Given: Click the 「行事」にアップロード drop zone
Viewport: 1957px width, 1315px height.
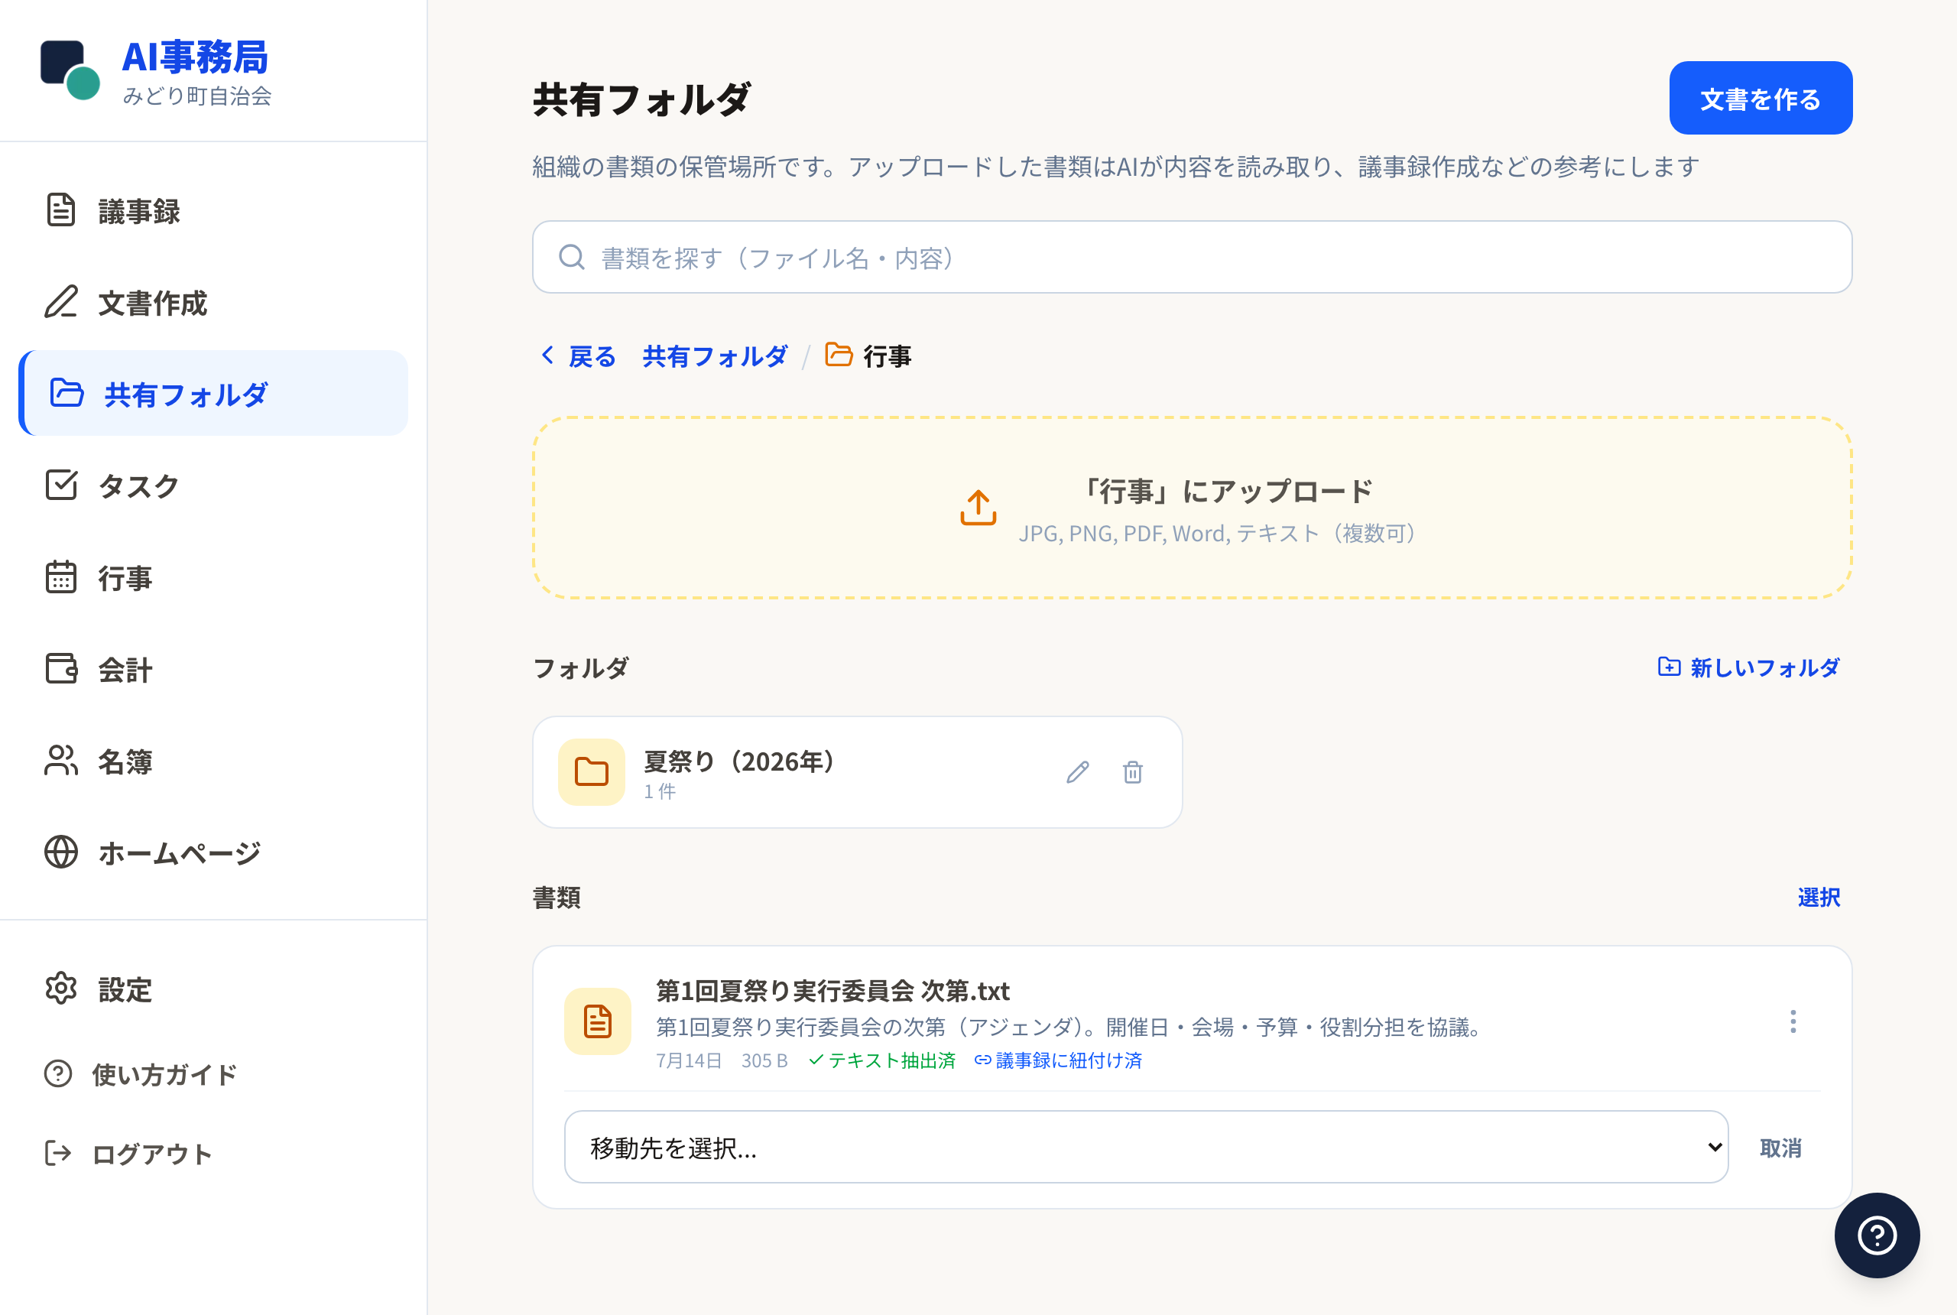Looking at the screenshot, I should click(1192, 508).
